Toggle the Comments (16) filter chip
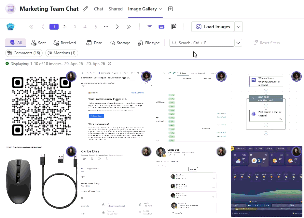Screen dimensions: 304x218 click(x=24, y=53)
